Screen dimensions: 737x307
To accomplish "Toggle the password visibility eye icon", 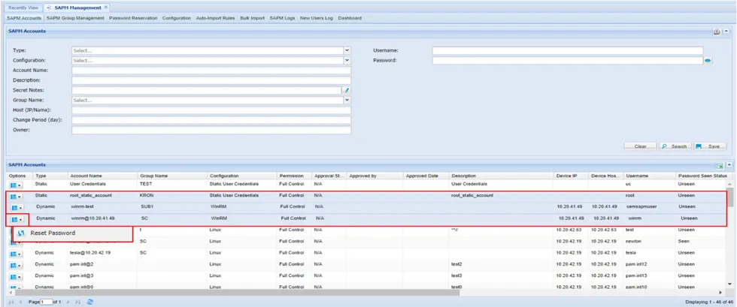I will click(x=708, y=61).
